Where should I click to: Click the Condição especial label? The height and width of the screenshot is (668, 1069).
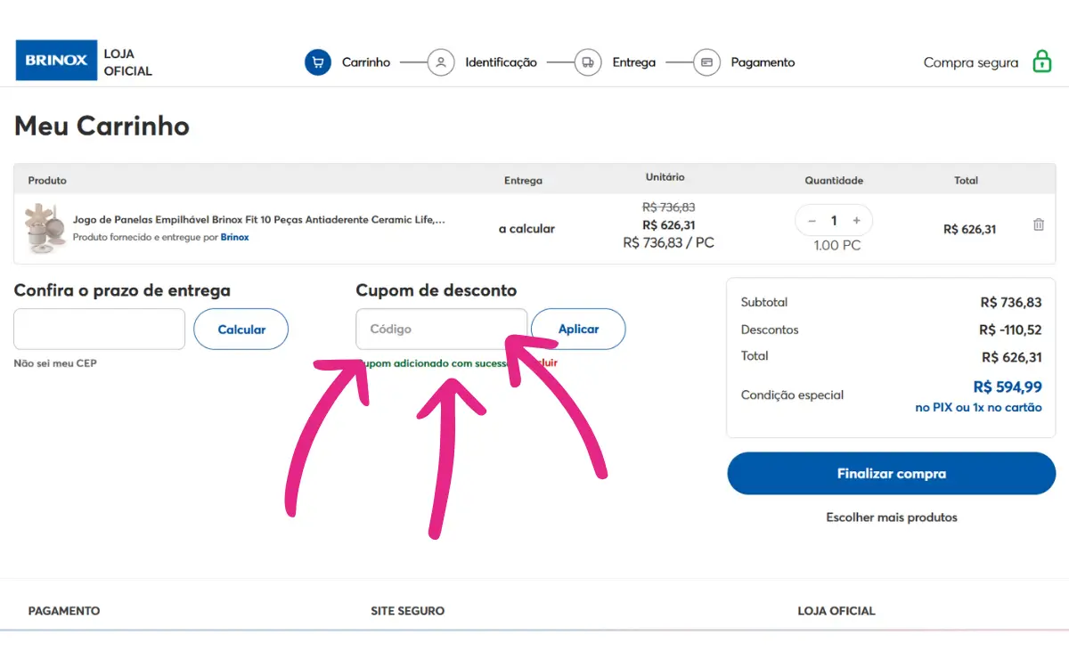[792, 395]
